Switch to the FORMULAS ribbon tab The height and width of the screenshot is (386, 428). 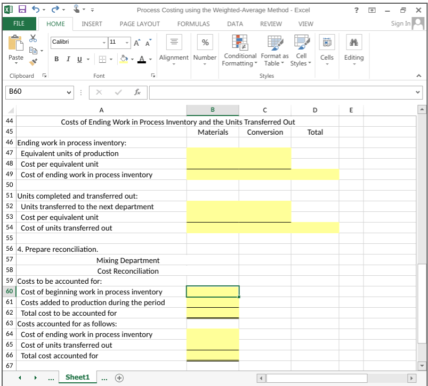[x=193, y=24]
